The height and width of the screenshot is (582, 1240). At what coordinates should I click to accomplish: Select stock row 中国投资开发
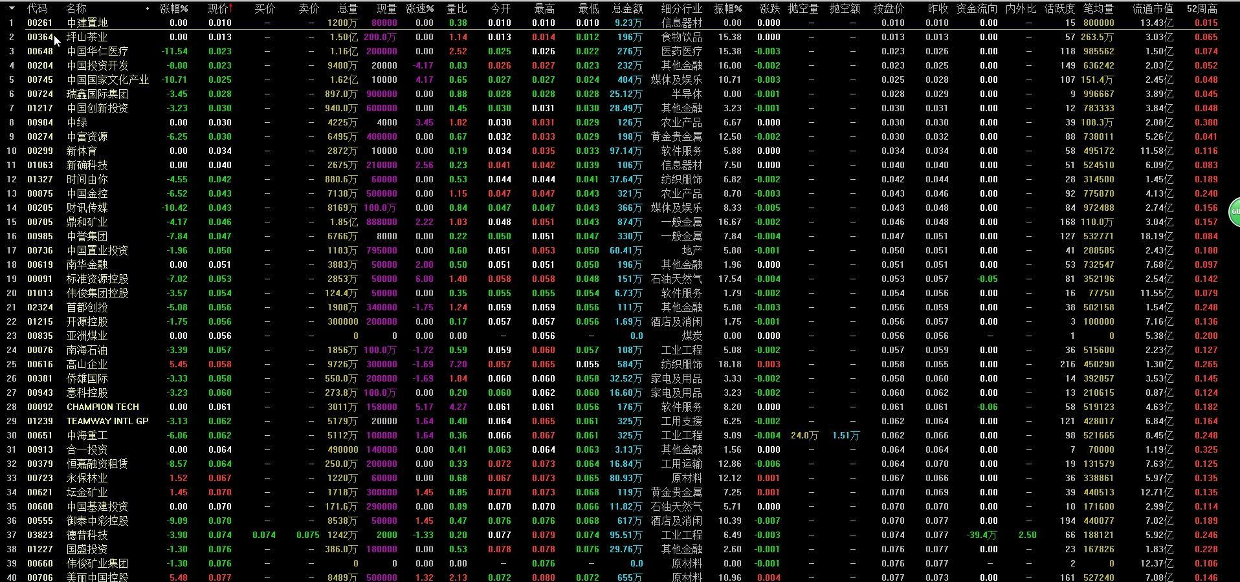[98, 65]
